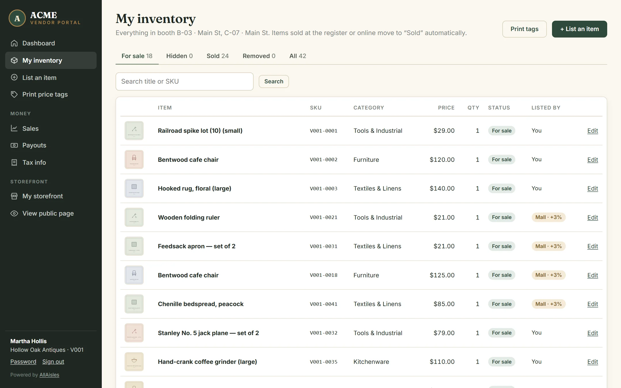Switch to the All 42 tab
The height and width of the screenshot is (388, 621).
click(x=298, y=56)
